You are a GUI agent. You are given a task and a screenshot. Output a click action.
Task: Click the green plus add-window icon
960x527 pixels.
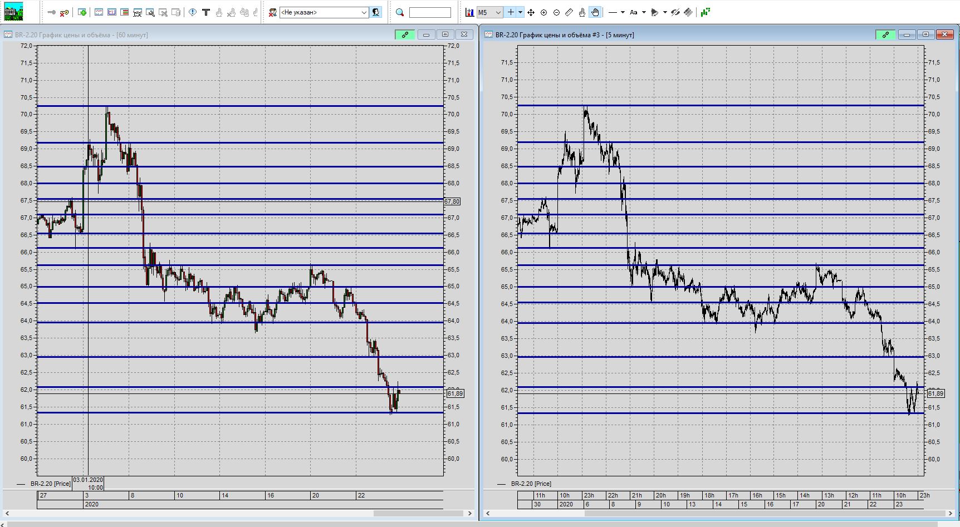(82, 12)
